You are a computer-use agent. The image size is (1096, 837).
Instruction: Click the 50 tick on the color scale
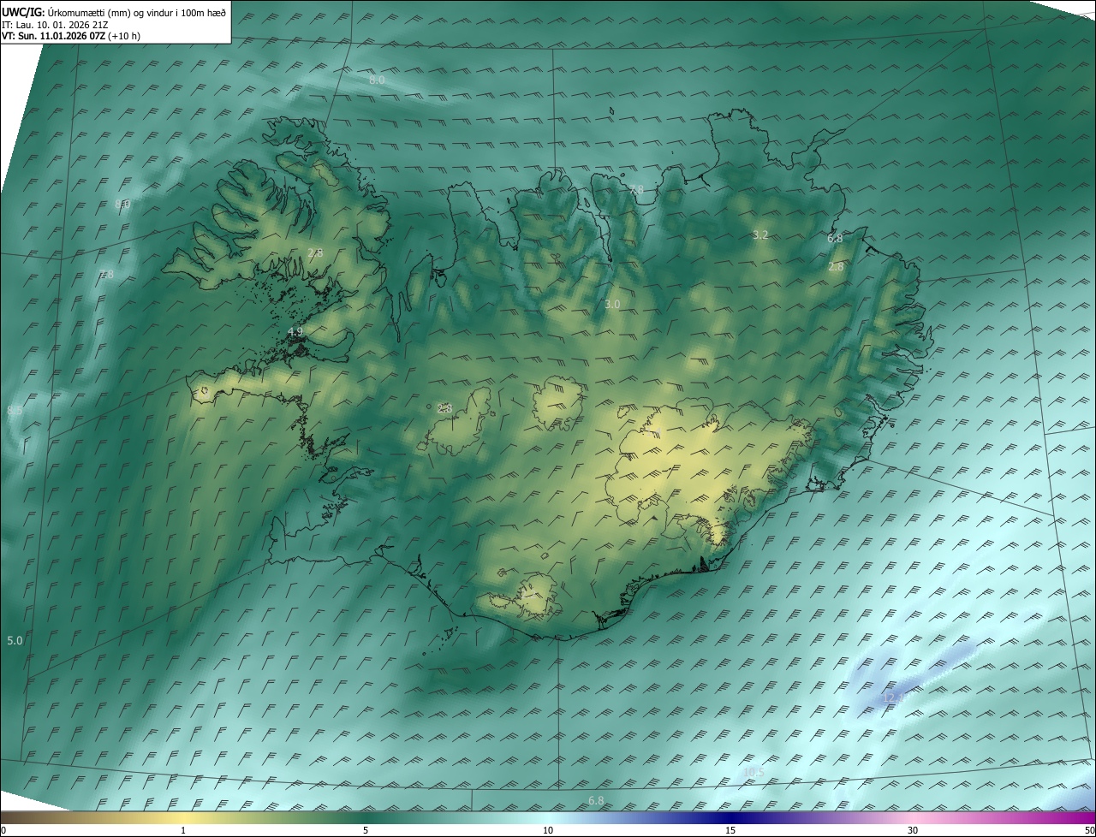click(1089, 830)
